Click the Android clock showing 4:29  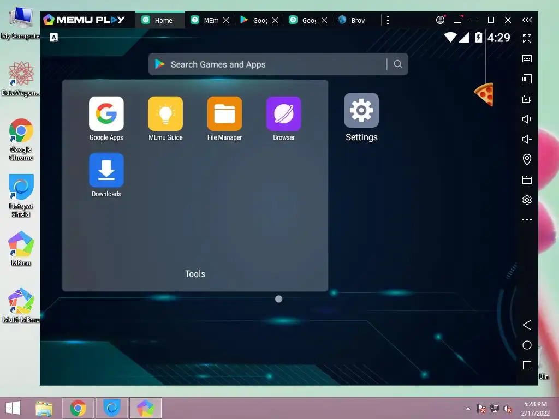tap(499, 38)
